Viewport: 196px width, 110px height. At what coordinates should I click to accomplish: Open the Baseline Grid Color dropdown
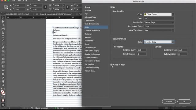pyautogui.click(x=173, y=14)
